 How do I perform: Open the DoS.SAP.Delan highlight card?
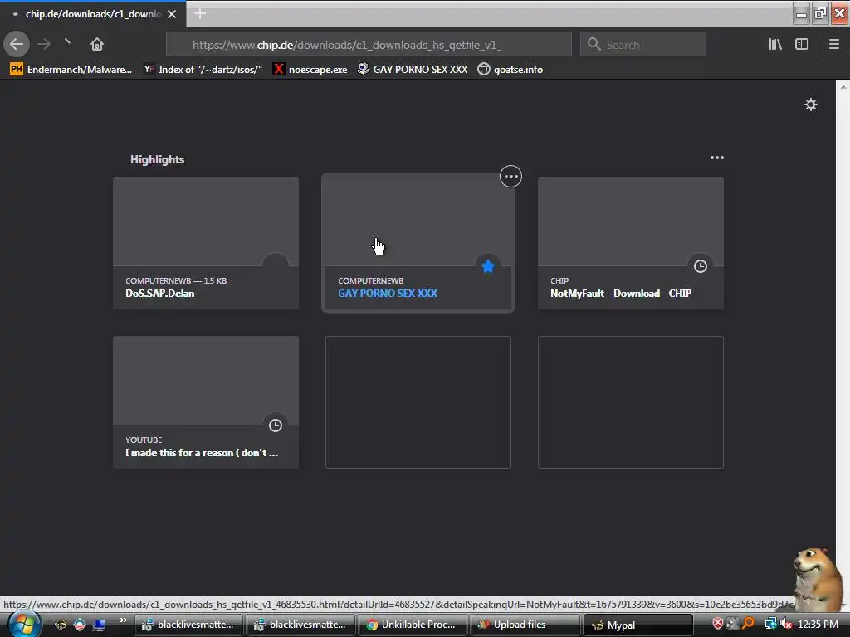pos(206,243)
